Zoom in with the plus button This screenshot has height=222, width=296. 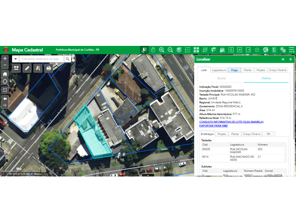click(5, 58)
